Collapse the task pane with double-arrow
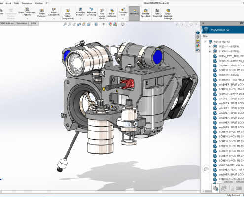This screenshot has height=197, width=244. pos(203,23)
